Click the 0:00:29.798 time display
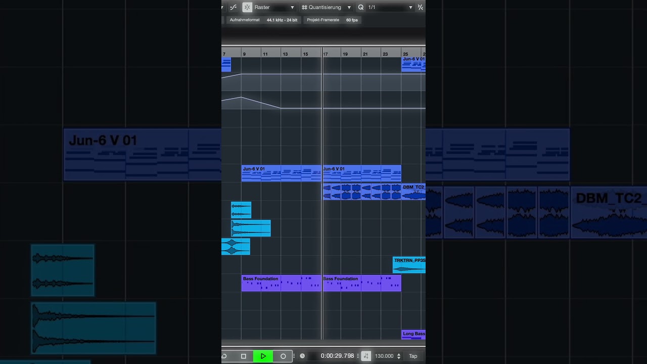This screenshot has width=647, height=364. [337, 356]
